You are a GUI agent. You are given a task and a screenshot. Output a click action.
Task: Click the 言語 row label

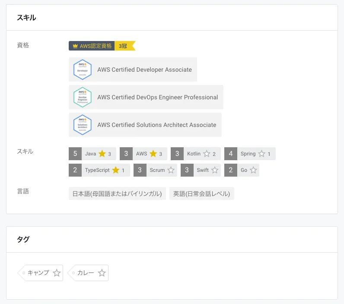(23, 191)
